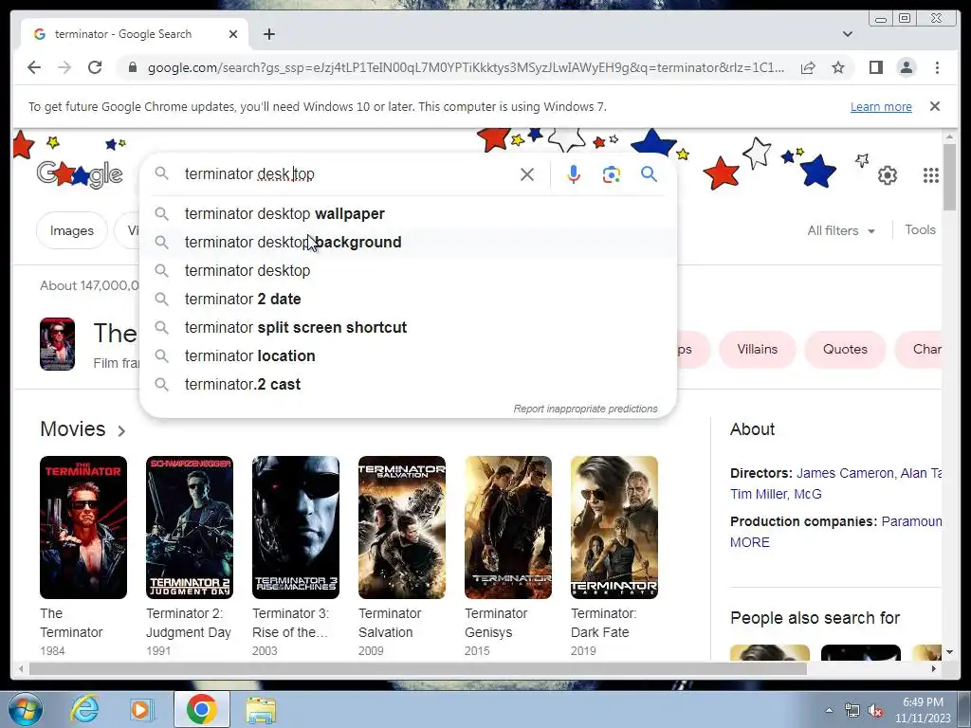Open Terminator: Dark Fate poster

point(614,527)
